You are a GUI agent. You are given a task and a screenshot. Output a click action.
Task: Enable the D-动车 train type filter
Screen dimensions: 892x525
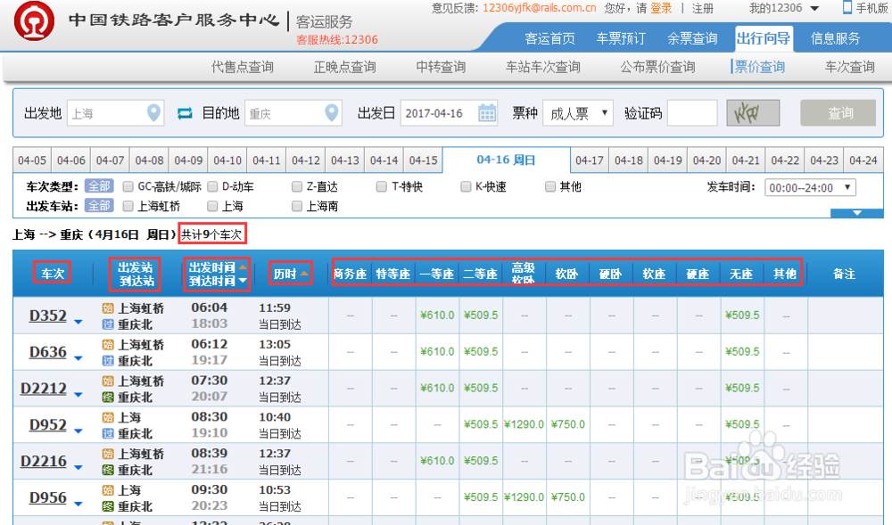tap(211, 186)
